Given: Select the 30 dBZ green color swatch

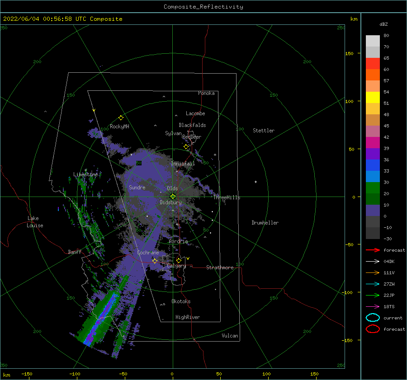Looking at the screenshot, I should click(373, 188).
